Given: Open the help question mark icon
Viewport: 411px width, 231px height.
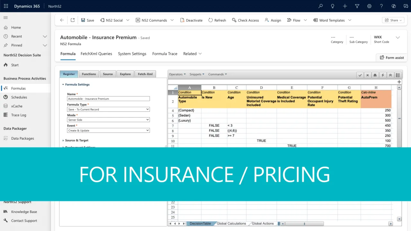Looking at the screenshot, I should coord(381,6).
